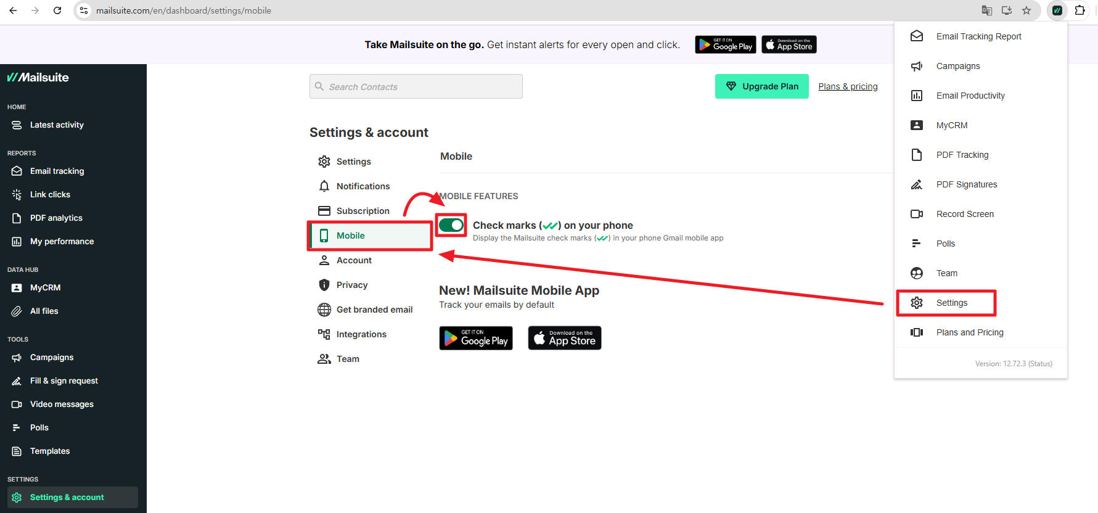1098x513 pixels.
Task: Select the Mobile settings tab
Action: tap(370, 236)
